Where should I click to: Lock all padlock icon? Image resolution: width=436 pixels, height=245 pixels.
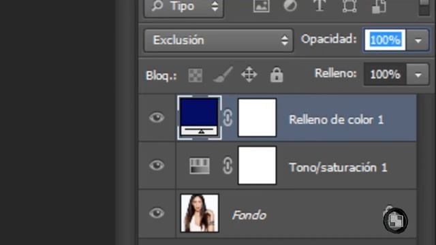(277, 74)
